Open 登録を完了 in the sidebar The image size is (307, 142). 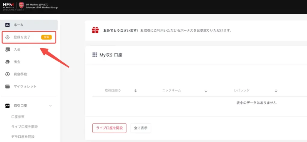[29, 37]
